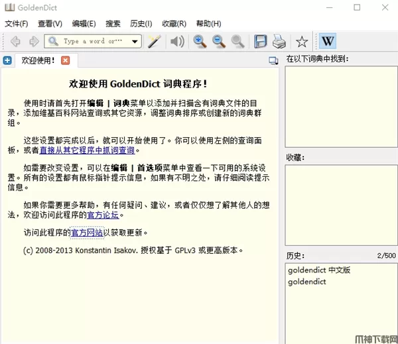Click the pronounce word speaker icon
Screen dimensions: 398x344
(177, 42)
